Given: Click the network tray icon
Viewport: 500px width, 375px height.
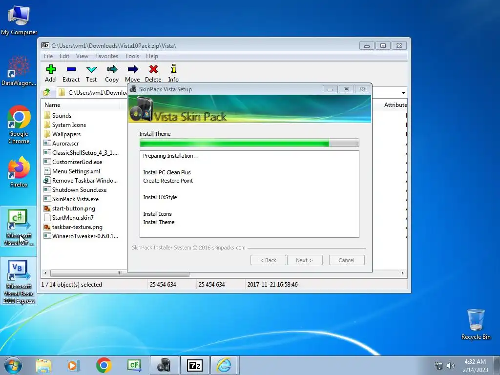Looking at the screenshot, I should tap(439, 366).
